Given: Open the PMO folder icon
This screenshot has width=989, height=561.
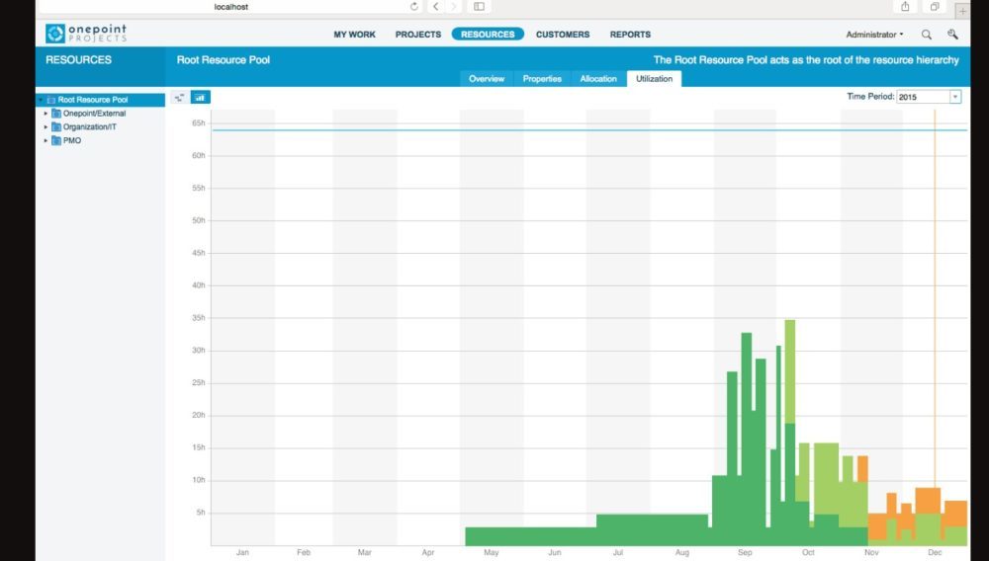Looking at the screenshot, I should point(56,141).
